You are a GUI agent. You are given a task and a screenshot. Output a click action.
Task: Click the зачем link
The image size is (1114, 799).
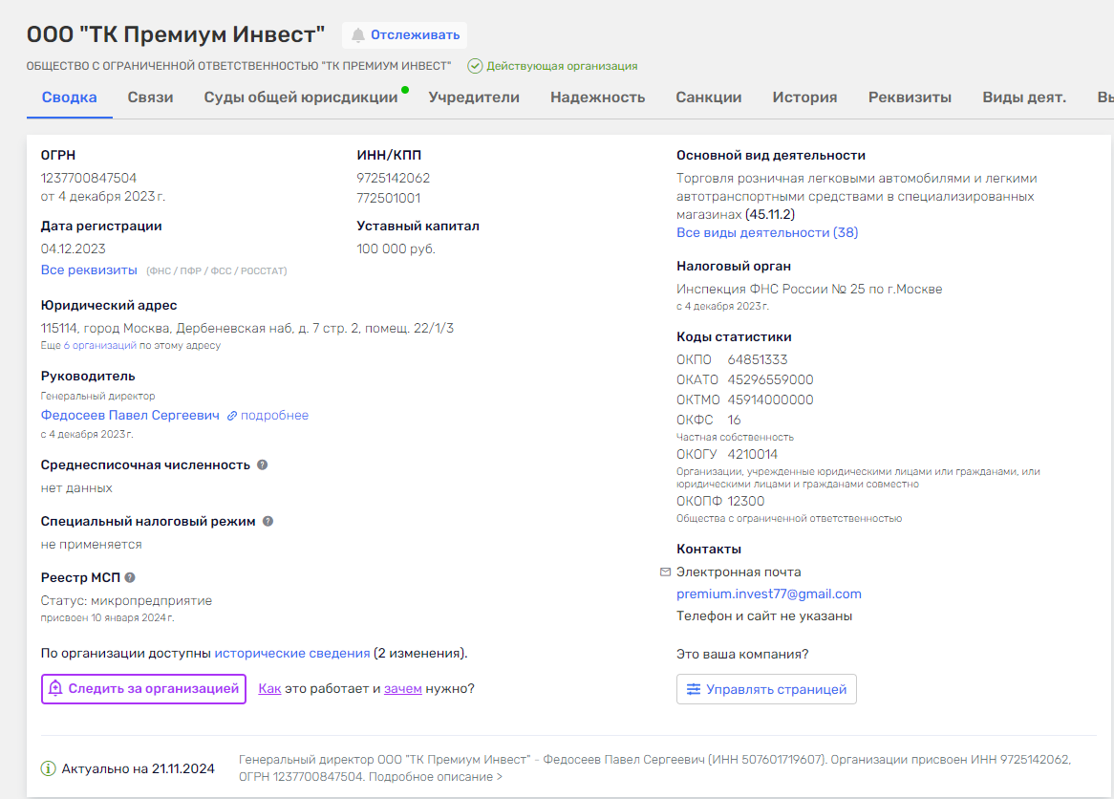coord(403,689)
